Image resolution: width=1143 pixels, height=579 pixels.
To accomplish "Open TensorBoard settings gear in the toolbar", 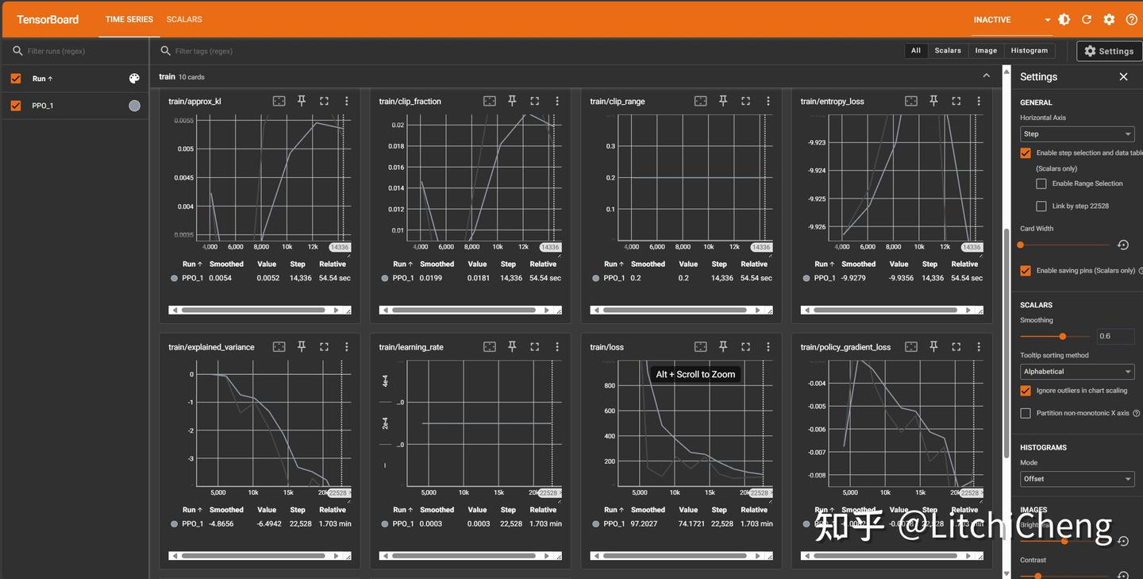I will click(x=1109, y=19).
